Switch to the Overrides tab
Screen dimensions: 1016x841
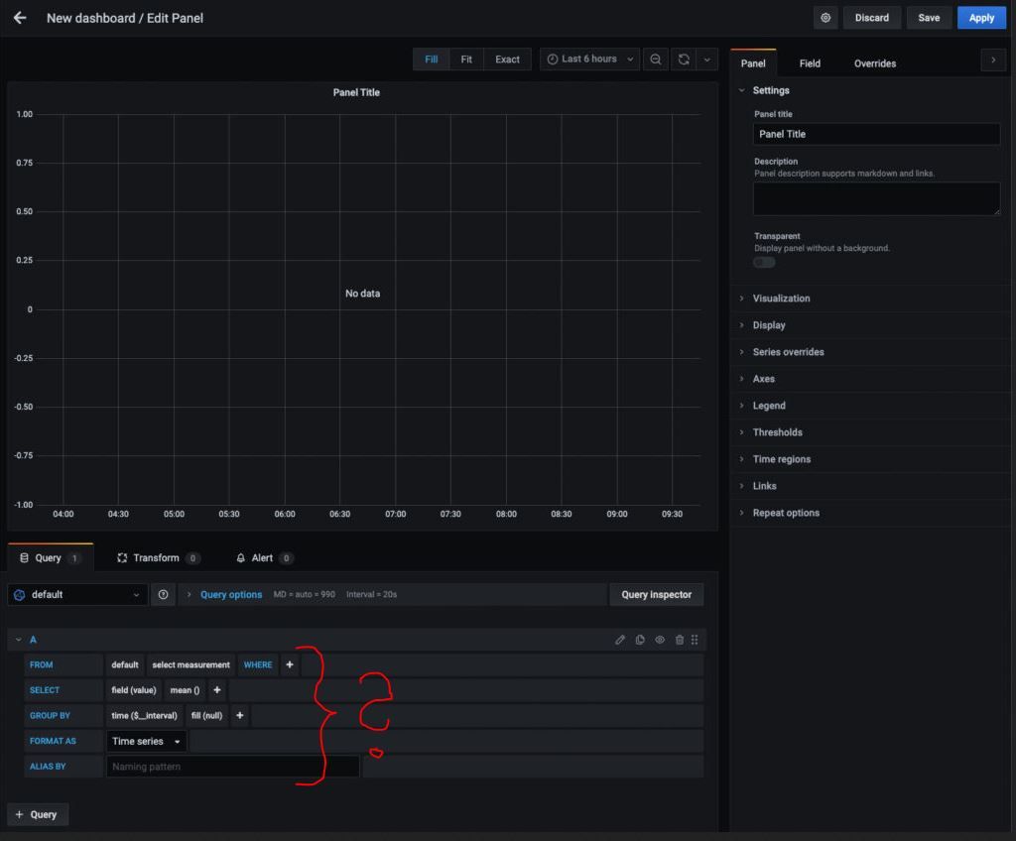pyautogui.click(x=875, y=63)
